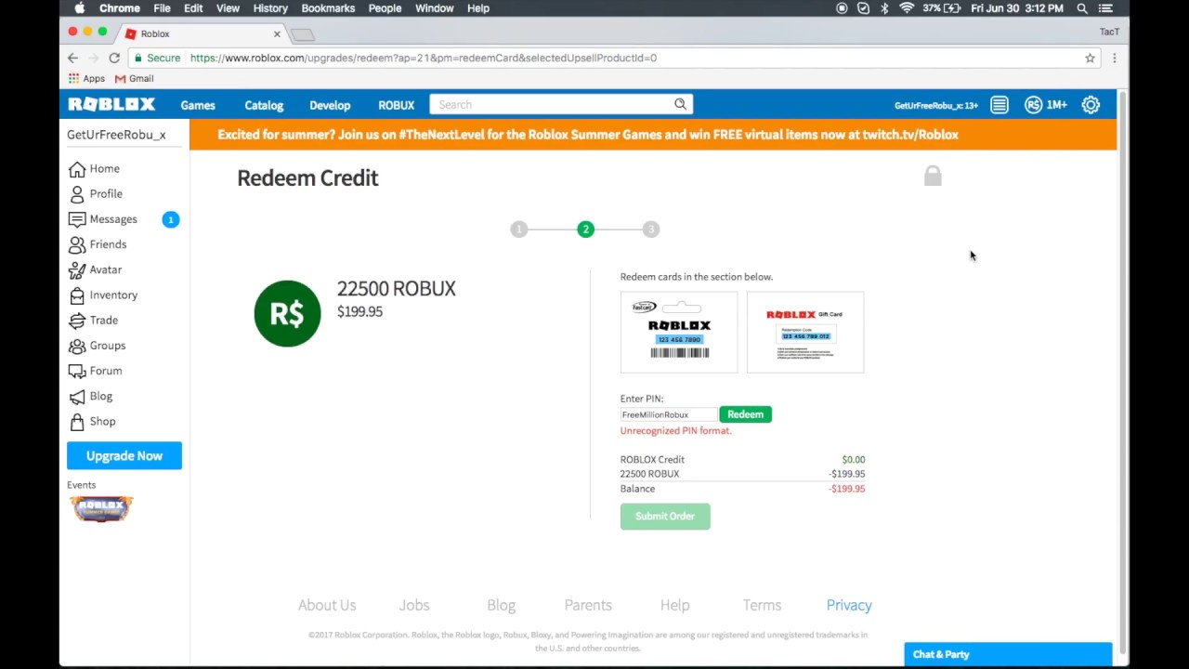This screenshot has width=1189, height=669.
Task: Open Catalog in Roblox navbar
Action: [x=264, y=105]
